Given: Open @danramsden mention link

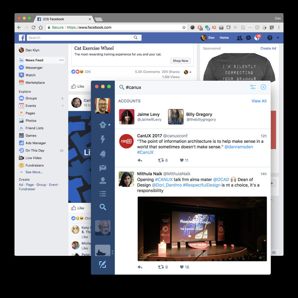Looking at the screenshot, I should click(x=238, y=147).
